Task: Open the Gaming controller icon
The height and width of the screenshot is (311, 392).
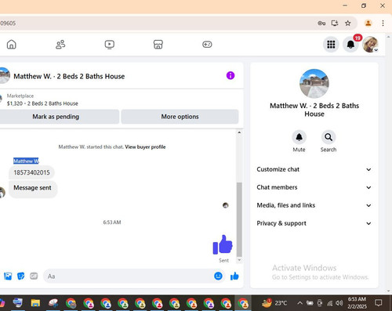Action: point(207,45)
